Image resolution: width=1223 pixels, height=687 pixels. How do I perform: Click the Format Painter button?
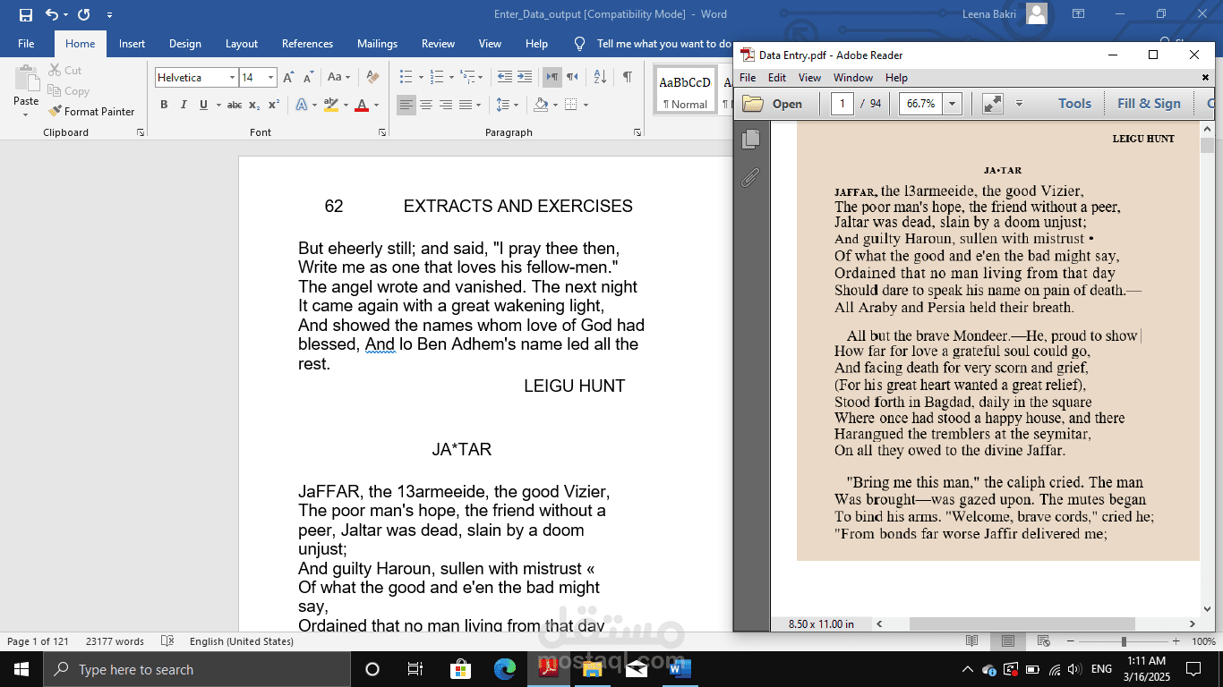click(91, 112)
